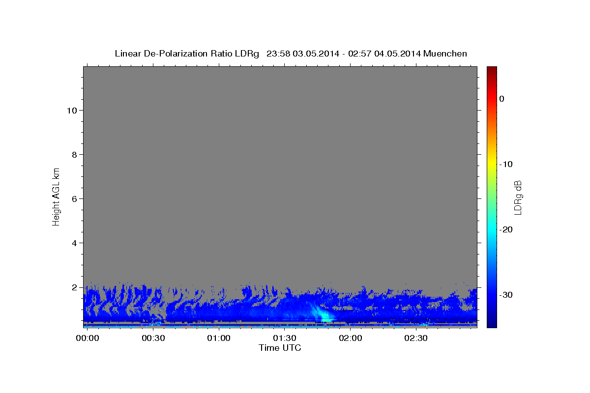
Task: Click the 'Time UTC' axis label
Action: (280, 348)
